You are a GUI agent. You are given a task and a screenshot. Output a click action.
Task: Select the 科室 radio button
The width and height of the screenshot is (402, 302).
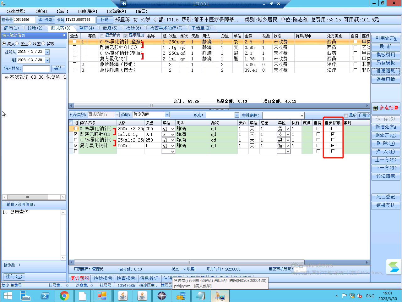(30, 44)
